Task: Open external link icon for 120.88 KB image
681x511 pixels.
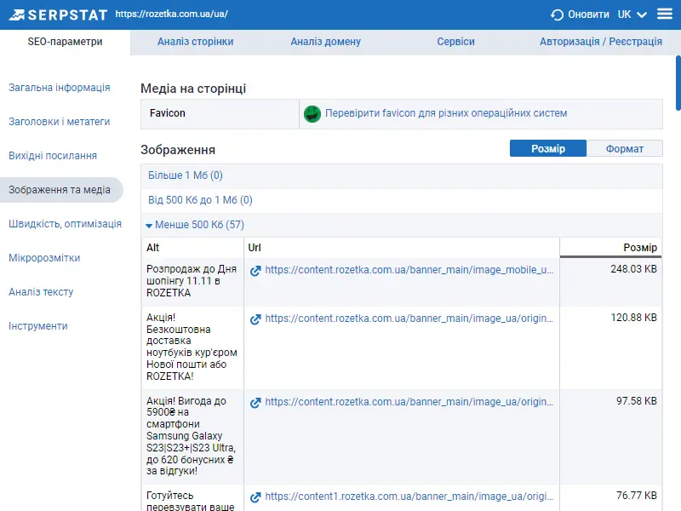Action: [x=255, y=319]
